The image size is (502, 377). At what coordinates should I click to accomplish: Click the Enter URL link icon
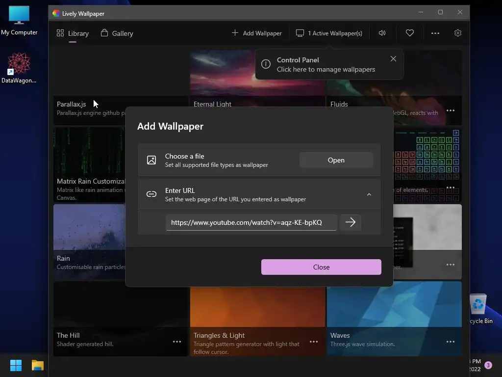(x=151, y=194)
